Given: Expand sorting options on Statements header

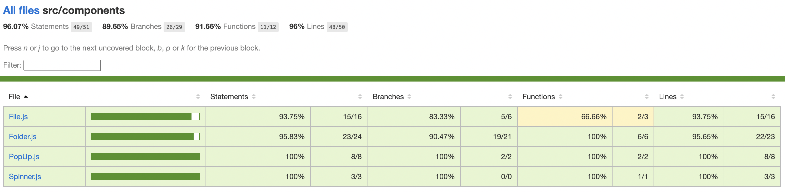Looking at the screenshot, I should click(x=253, y=97).
